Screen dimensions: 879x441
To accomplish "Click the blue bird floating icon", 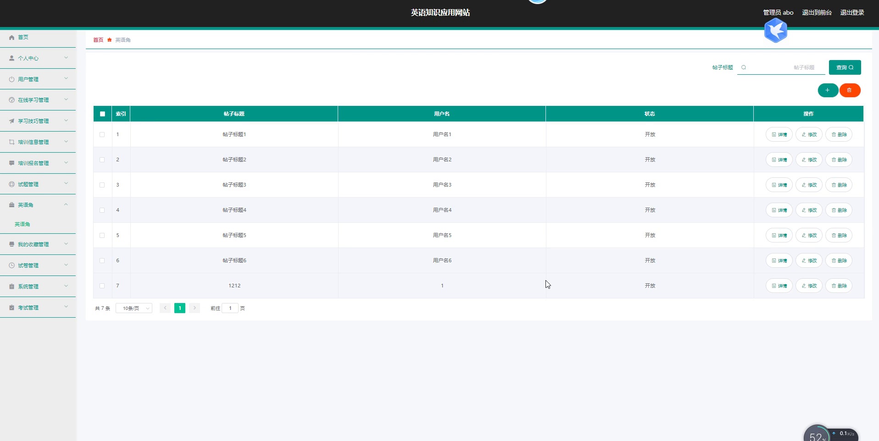I will pos(776,31).
